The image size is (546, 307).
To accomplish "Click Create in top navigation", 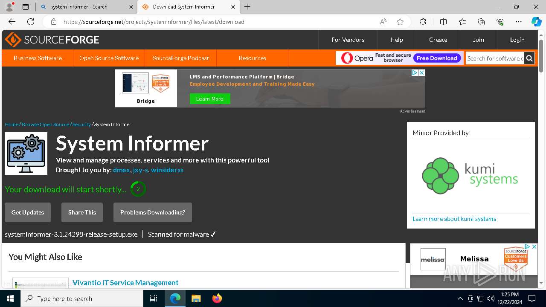I will point(438,40).
